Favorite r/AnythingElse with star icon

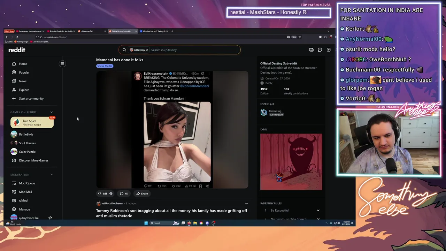(x=50, y=218)
